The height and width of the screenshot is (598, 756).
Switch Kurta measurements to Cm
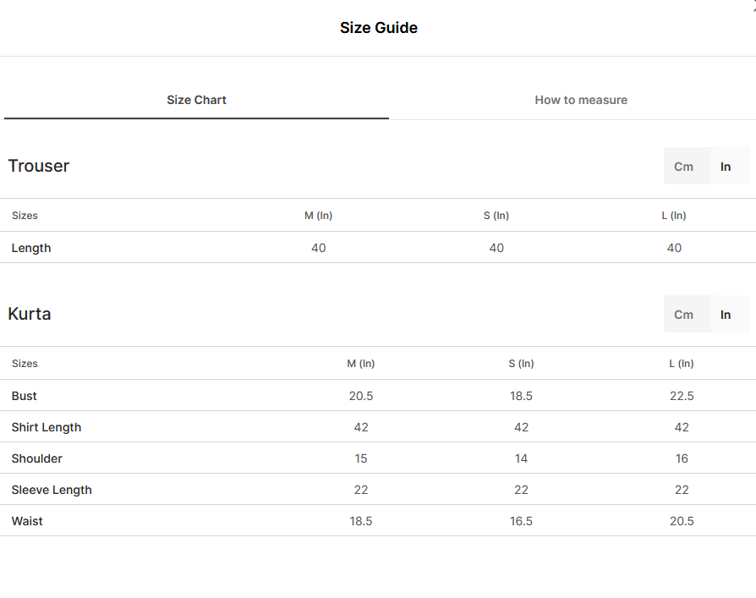pos(683,315)
